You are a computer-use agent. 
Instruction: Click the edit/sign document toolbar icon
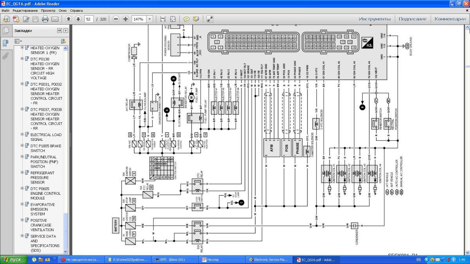(x=26, y=19)
